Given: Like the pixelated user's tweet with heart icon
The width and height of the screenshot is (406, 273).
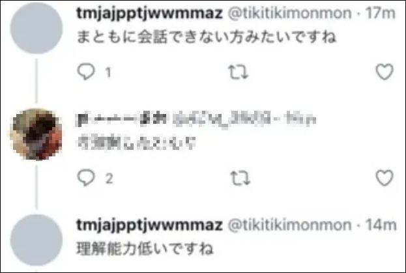Looking at the screenshot, I should (x=384, y=178).
